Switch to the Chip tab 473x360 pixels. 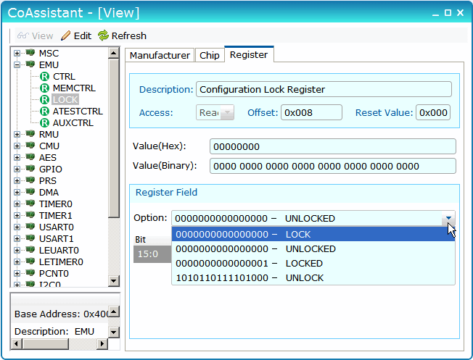tap(210, 56)
